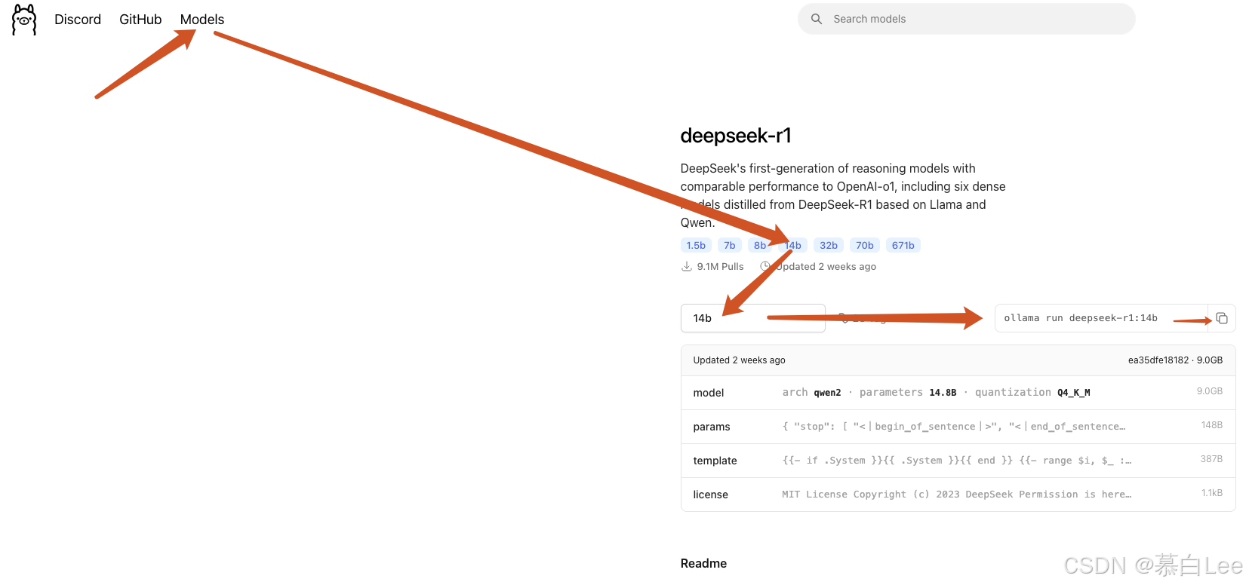Click the ea35dfe18182 digest hash
The width and height of the screenshot is (1246, 588).
coord(1158,360)
